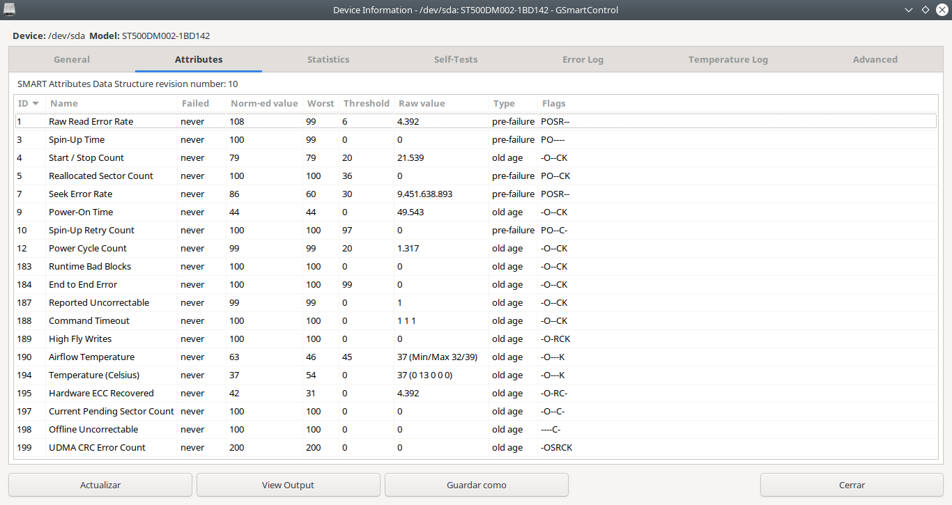Select the High Fly Writes row
The height and width of the screenshot is (505, 952).
(x=476, y=339)
